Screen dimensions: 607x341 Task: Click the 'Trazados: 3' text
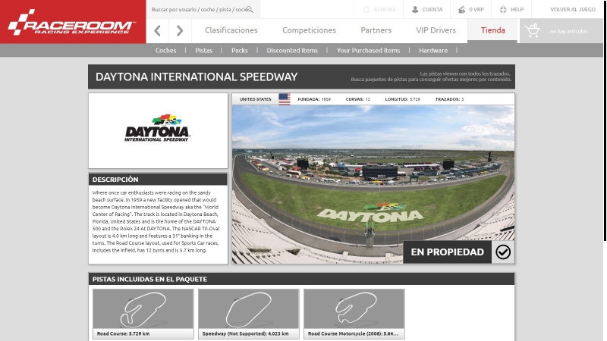click(449, 99)
